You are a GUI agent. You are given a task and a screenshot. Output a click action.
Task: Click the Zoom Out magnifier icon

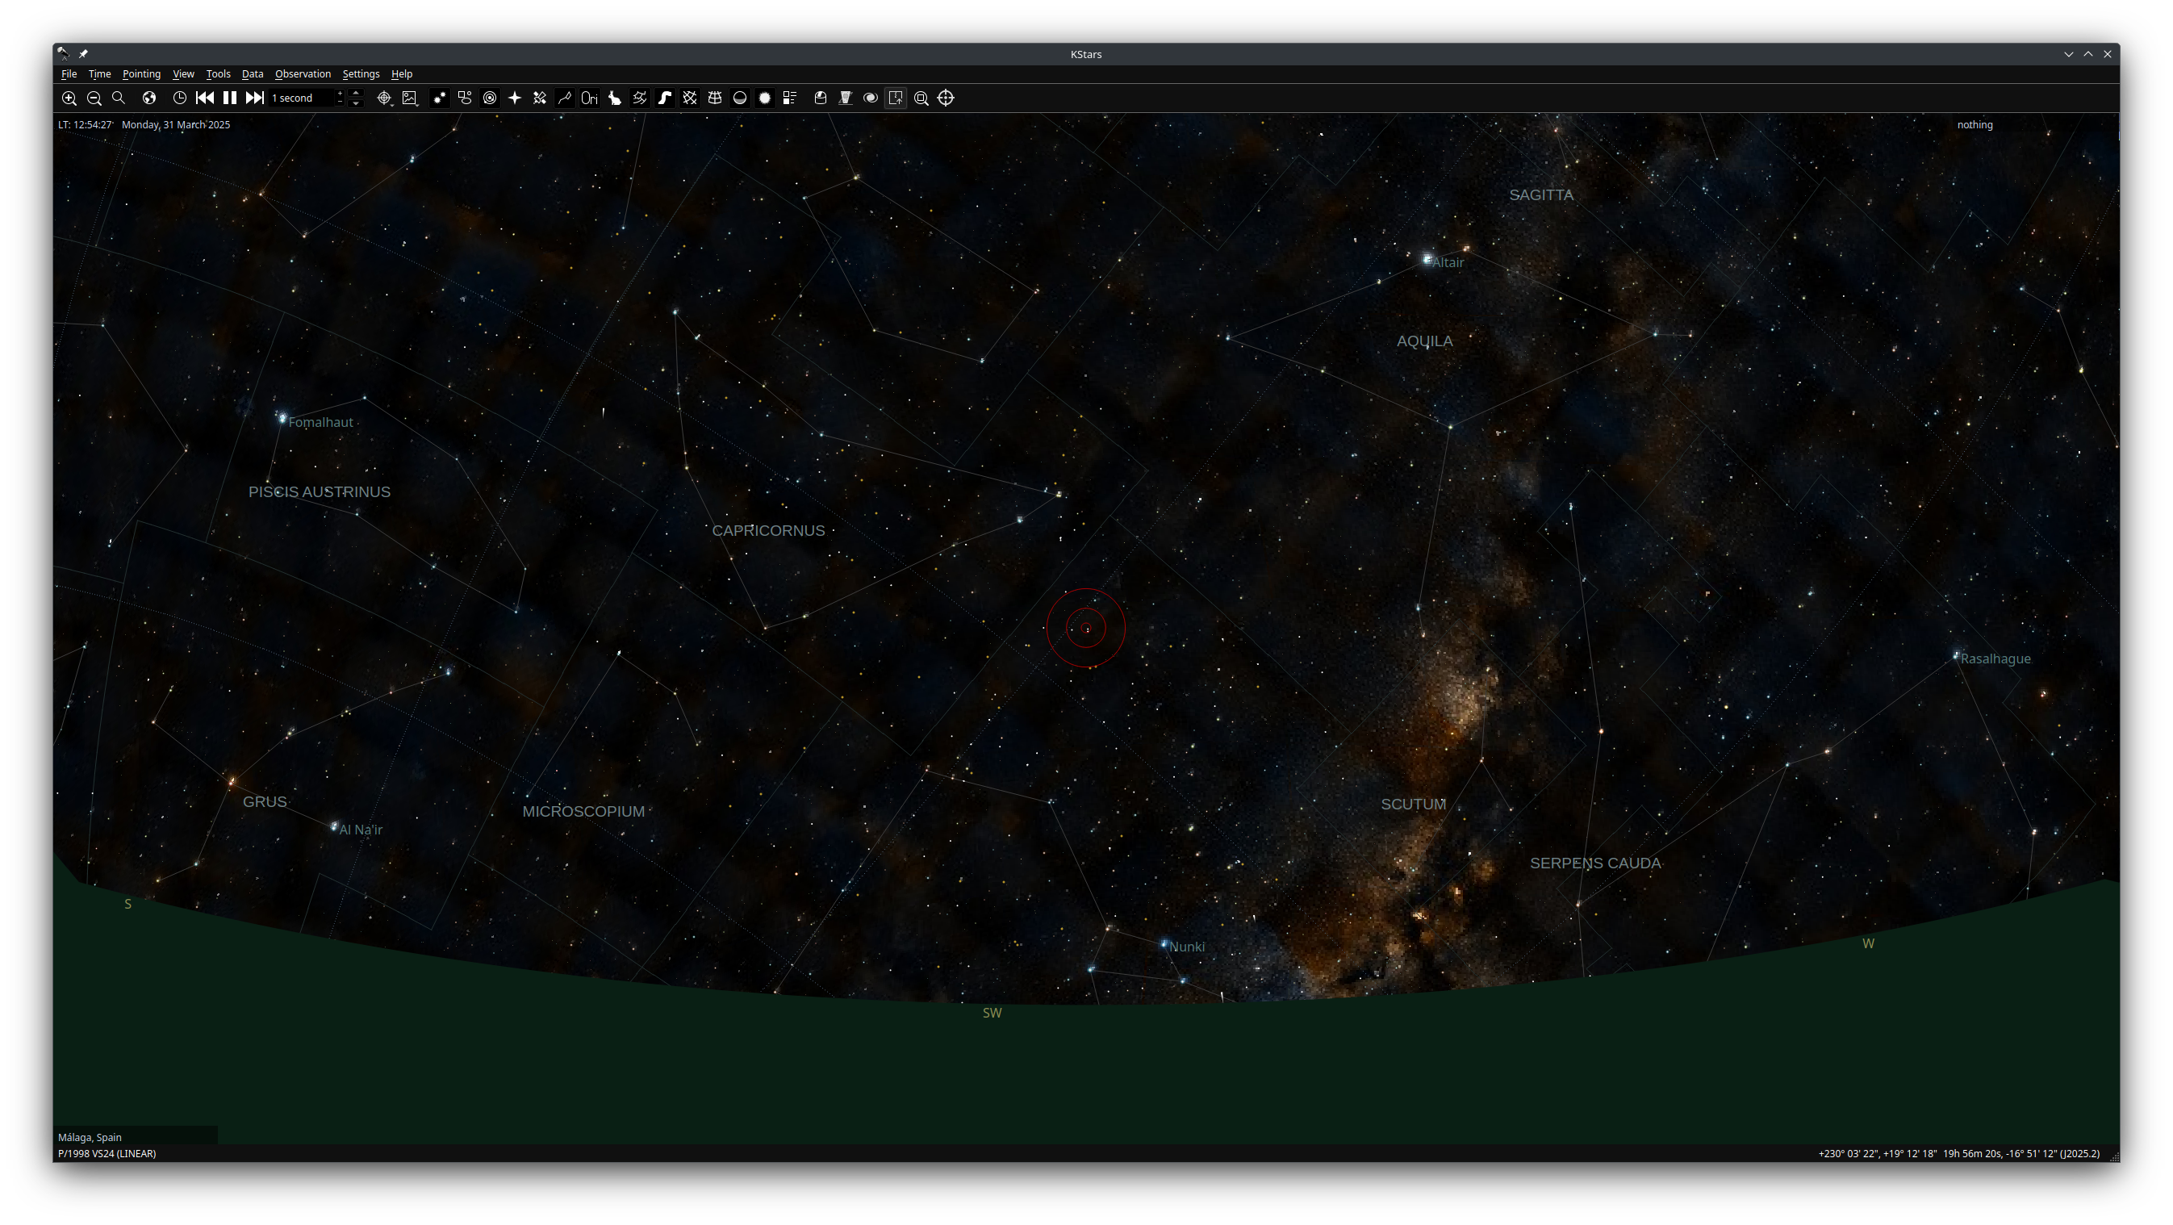94,98
